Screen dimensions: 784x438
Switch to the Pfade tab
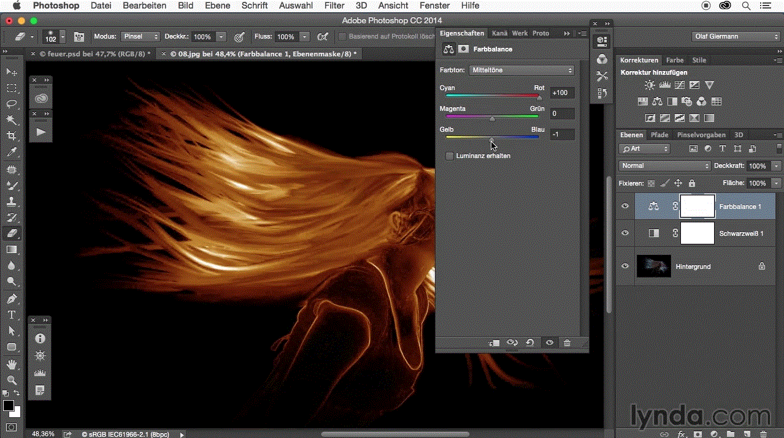point(659,135)
